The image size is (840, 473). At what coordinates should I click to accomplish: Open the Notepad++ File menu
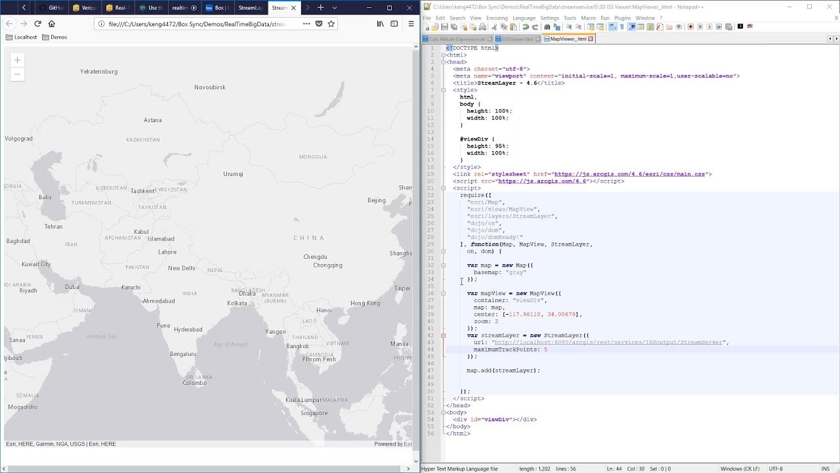pyautogui.click(x=427, y=18)
